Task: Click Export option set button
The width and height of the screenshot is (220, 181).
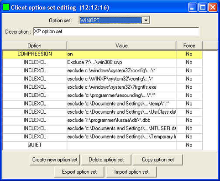Action: click(79, 172)
